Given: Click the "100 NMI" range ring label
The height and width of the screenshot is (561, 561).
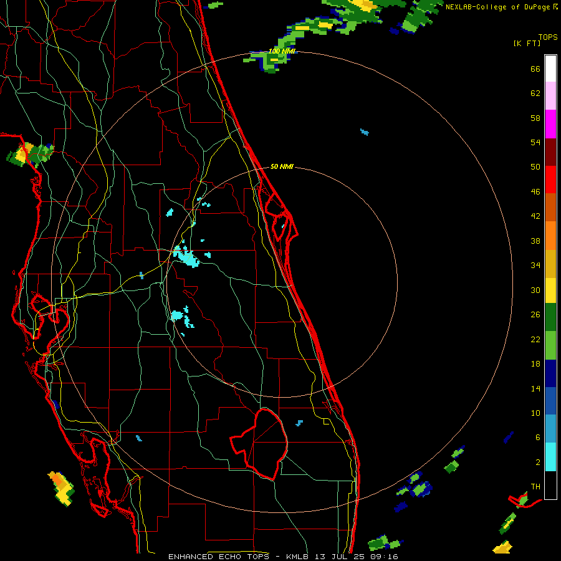Looking at the screenshot, I should point(282,51).
